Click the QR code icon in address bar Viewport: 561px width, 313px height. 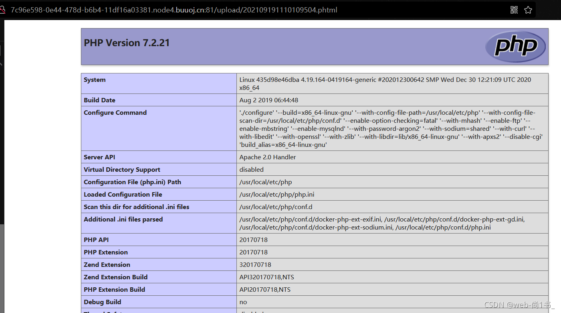click(x=514, y=10)
